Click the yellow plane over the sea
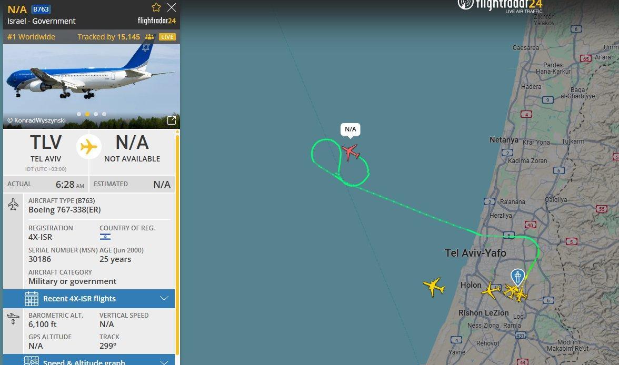619x365 pixels. click(434, 287)
